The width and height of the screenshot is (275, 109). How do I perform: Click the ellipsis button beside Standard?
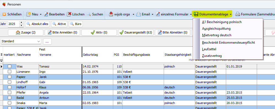(47, 41)
